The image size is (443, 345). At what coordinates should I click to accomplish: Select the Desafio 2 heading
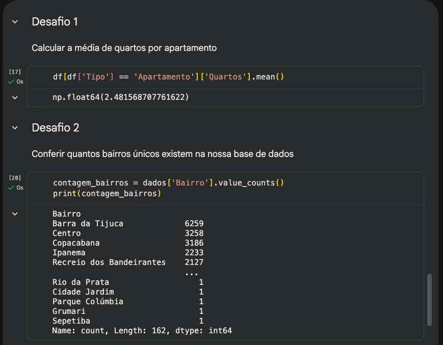click(55, 127)
